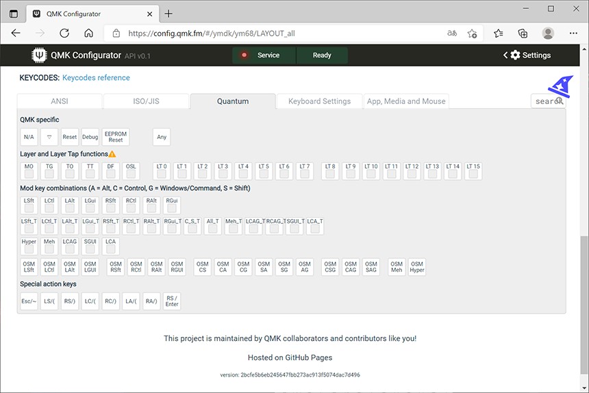The width and height of the screenshot is (589, 393).
Task: Click the QMK Configurator logo icon
Action: click(39, 55)
